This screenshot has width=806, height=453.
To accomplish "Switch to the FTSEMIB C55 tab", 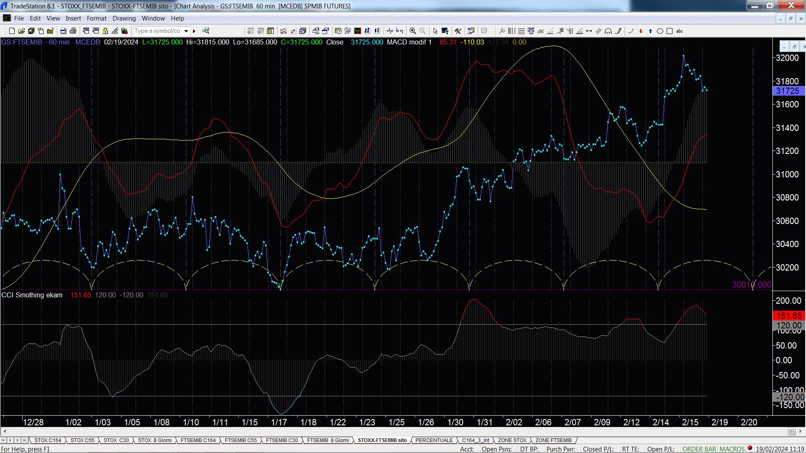I will (241, 440).
